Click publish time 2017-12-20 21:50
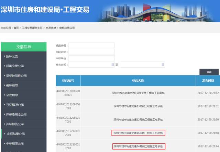This screenshot has height=152, width=220. 208,119
